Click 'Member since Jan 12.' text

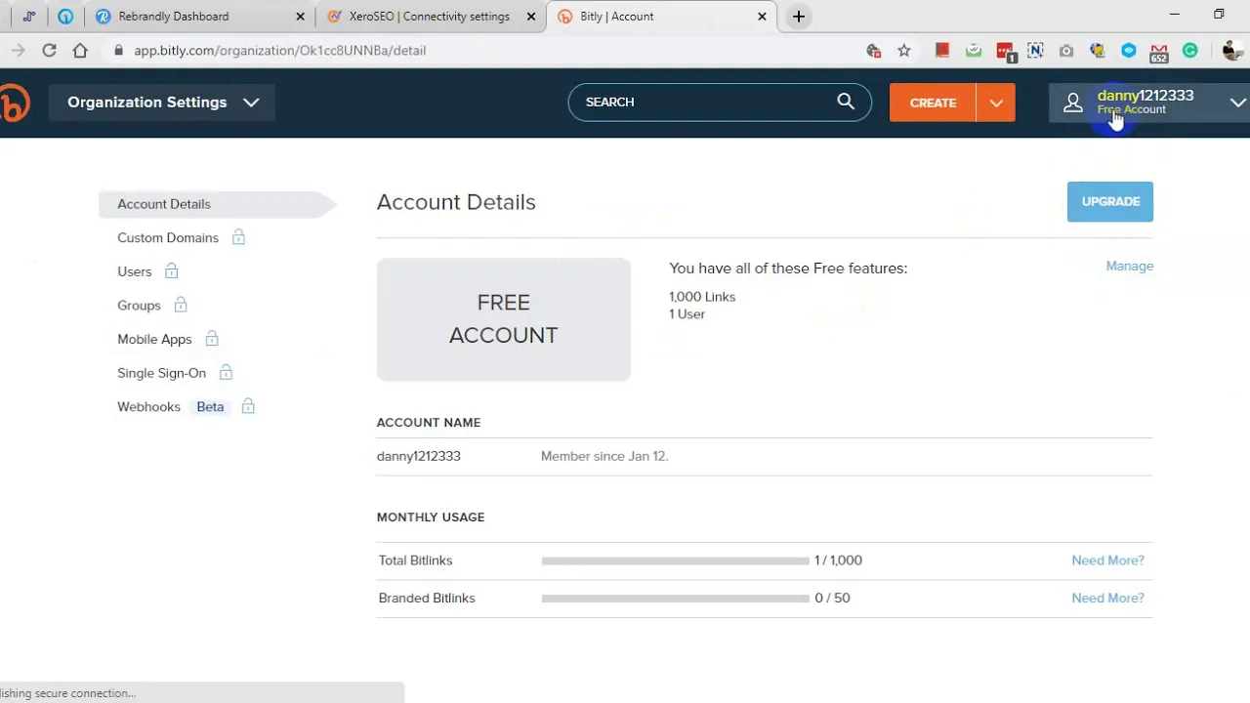tap(604, 456)
